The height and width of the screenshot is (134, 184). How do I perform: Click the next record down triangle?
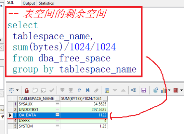[x=115, y=90]
